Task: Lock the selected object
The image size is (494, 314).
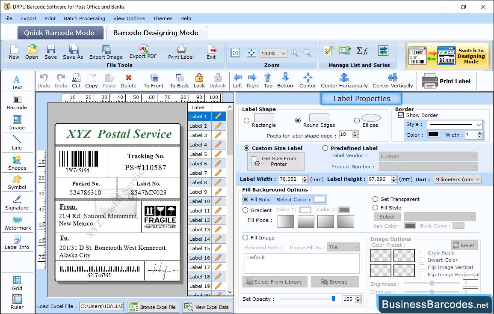Action: click(199, 81)
